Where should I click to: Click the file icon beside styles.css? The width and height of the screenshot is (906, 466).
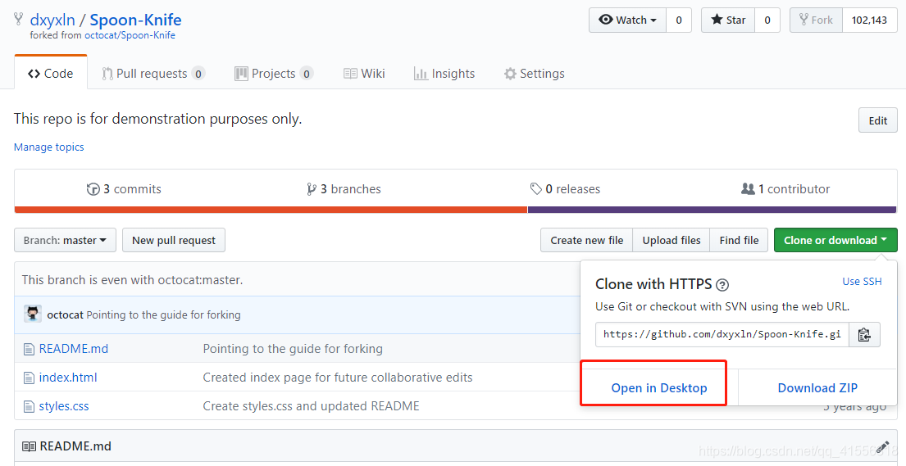29,406
